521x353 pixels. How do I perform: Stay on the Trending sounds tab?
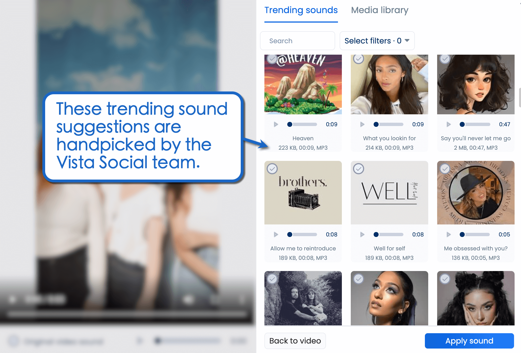[x=301, y=10]
